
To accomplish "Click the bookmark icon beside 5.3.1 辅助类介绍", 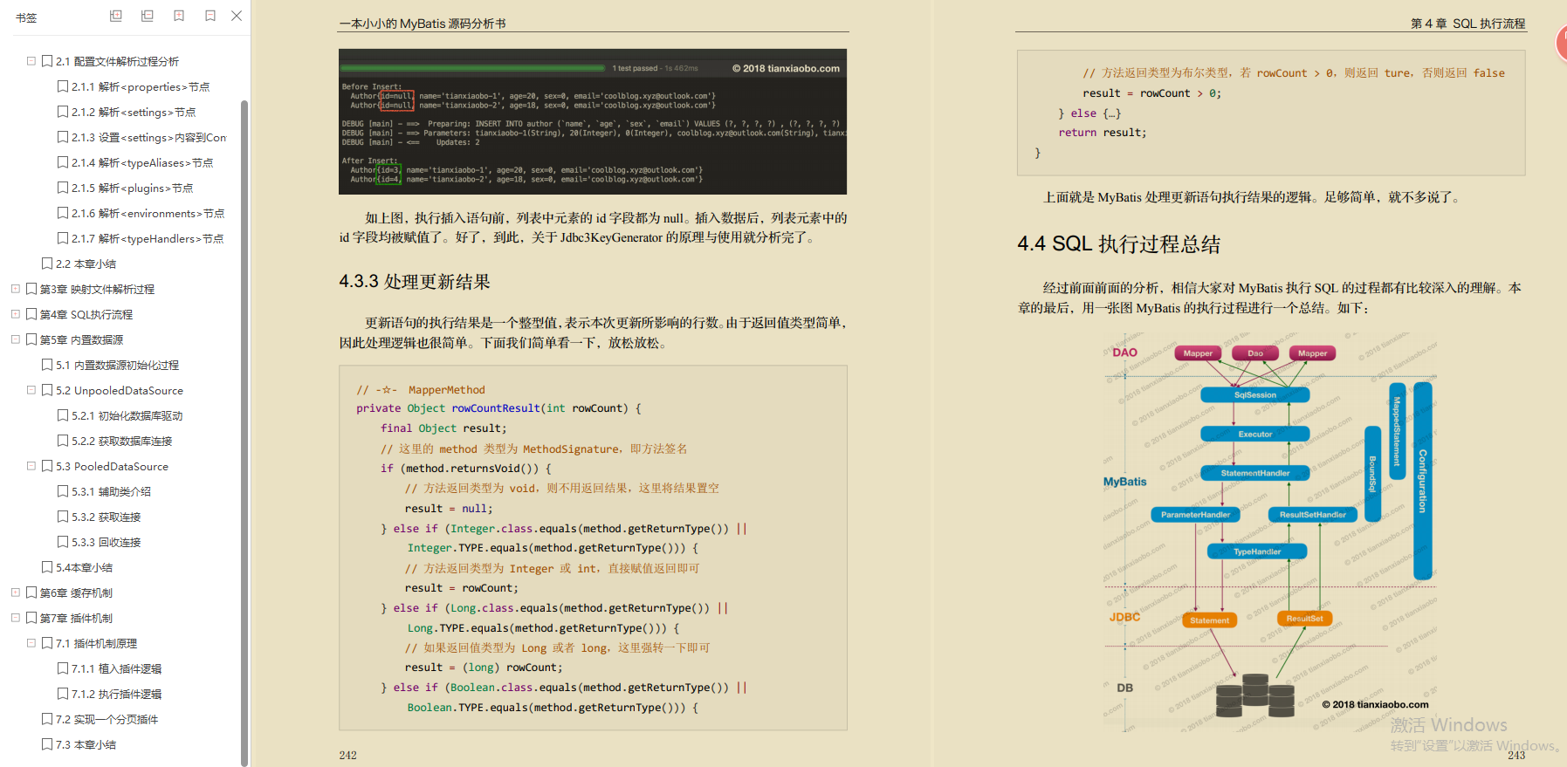I will pos(63,491).
